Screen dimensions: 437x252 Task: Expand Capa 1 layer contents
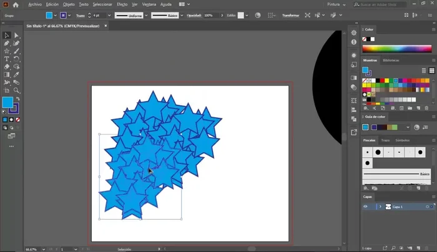pos(380,206)
